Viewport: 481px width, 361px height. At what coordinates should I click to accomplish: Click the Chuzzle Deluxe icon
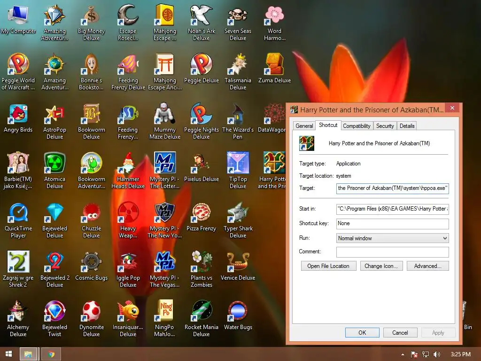(x=92, y=212)
